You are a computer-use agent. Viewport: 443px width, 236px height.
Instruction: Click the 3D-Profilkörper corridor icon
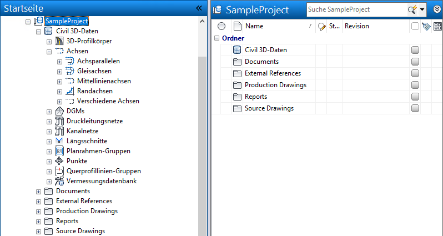coord(61,41)
